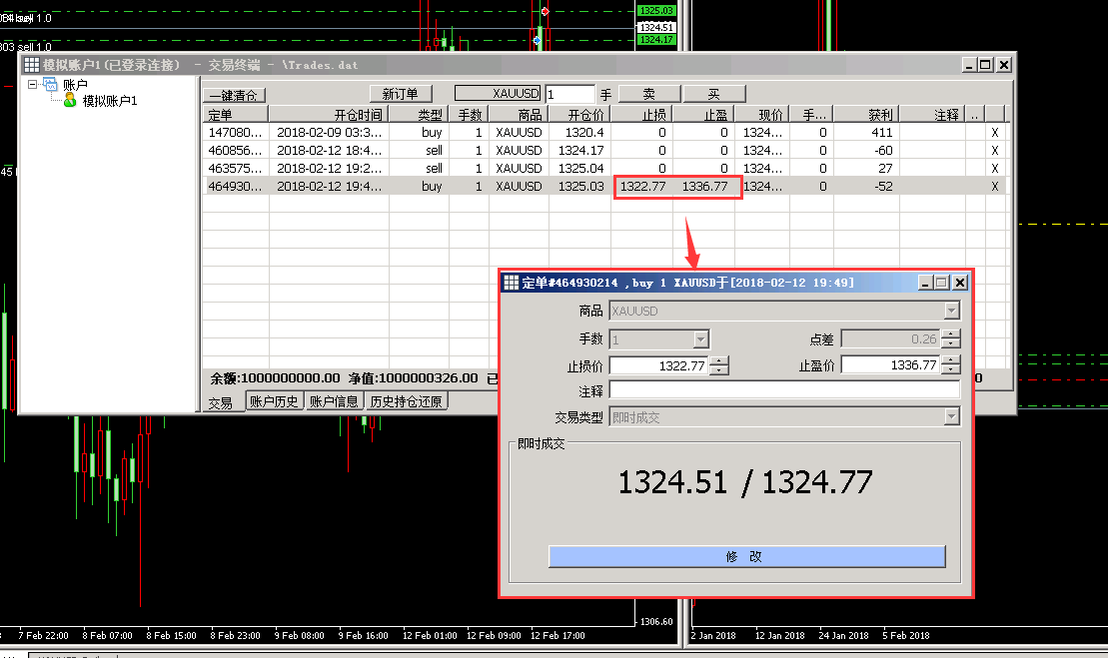The width and height of the screenshot is (1108, 658).
Task: Click the 新订单 button
Action: point(400,94)
